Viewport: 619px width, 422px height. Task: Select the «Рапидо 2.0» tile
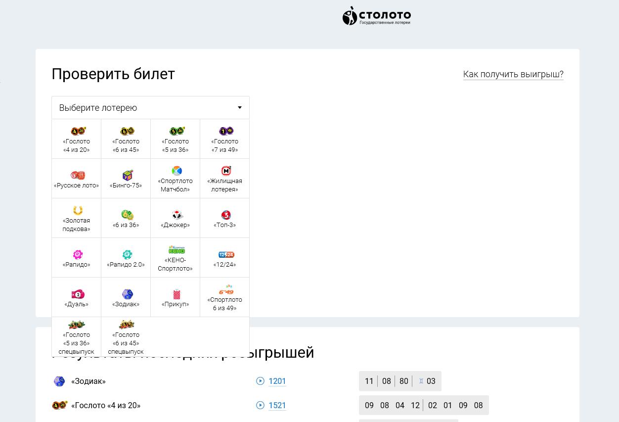pyautogui.click(x=126, y=258)
